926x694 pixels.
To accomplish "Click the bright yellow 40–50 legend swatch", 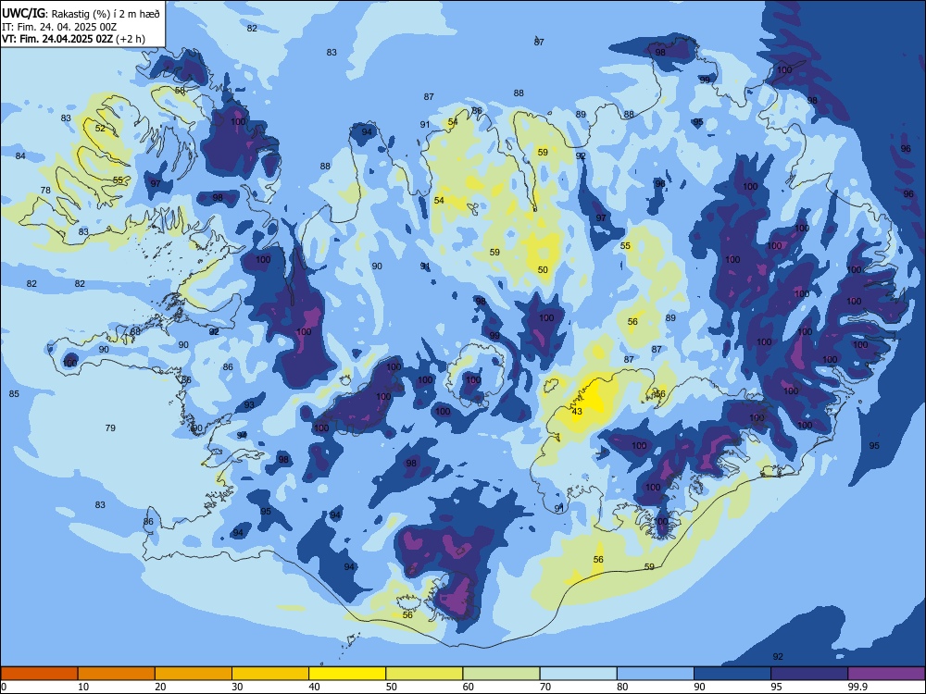I will click(347, 674).
